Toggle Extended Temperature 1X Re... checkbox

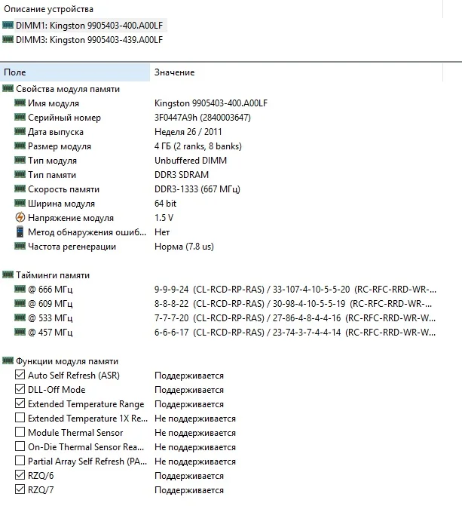coord(20,418)
